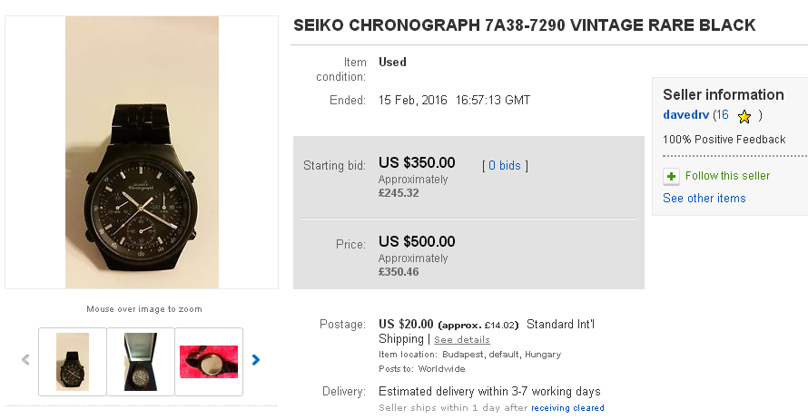The width and height of the screenshot is (808, 419).
Task: Open 'See other items' from seller
Action: (704, 199)
